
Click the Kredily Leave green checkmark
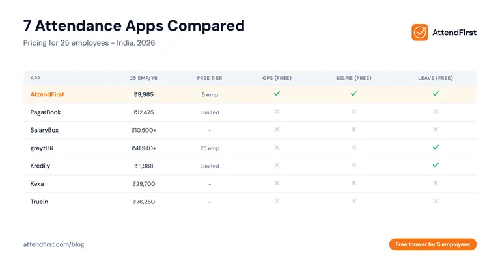[x=436, y=165]
